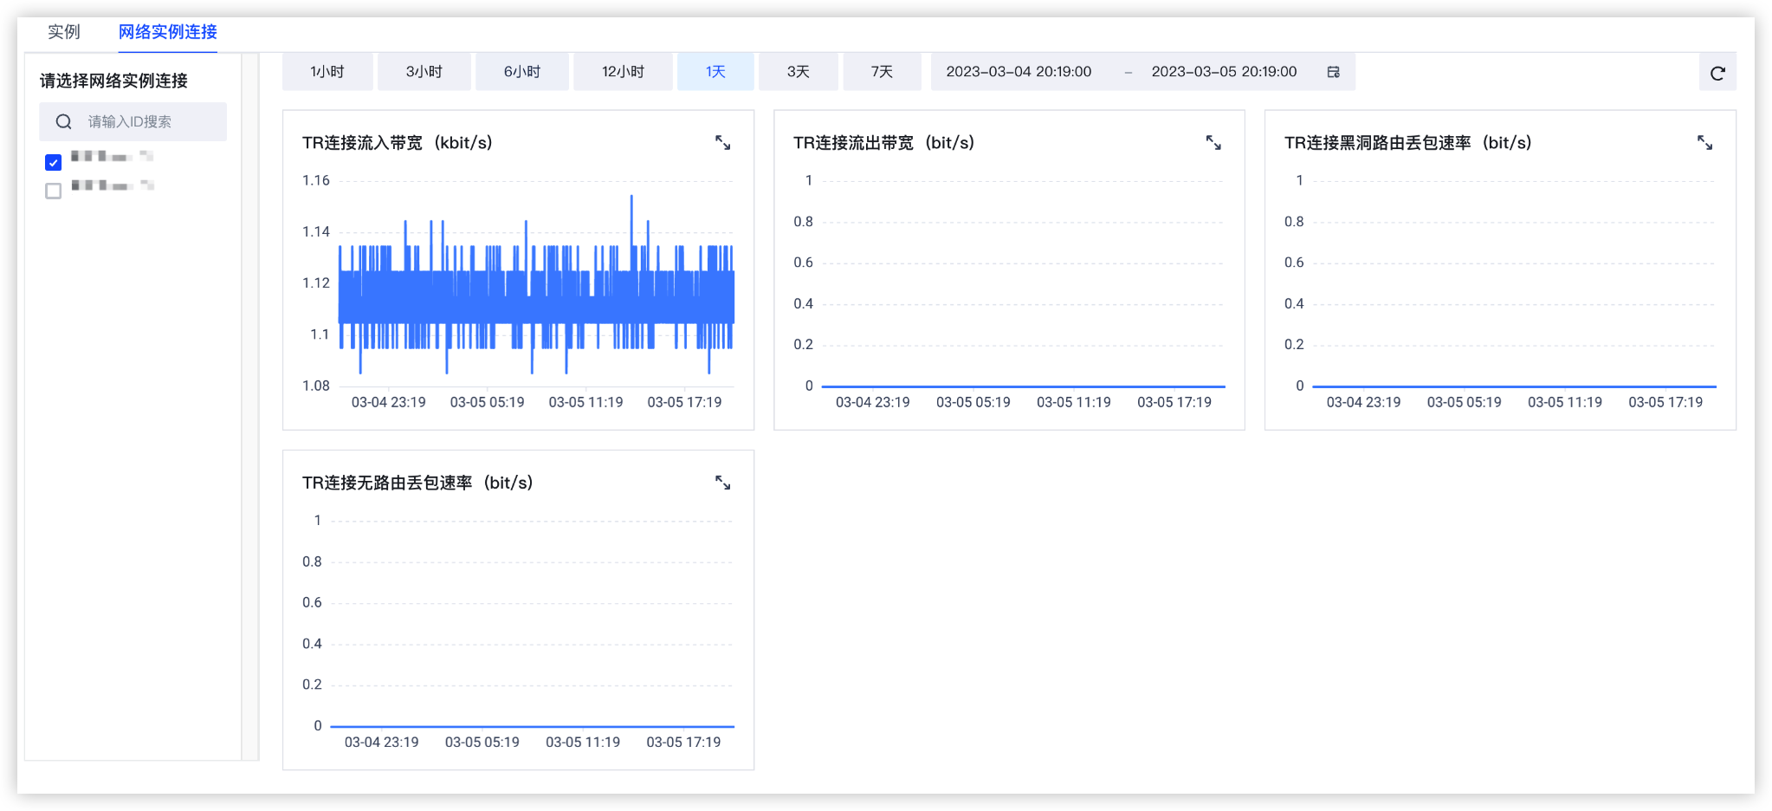Edit end time 2023-03-05 20:19:00
The height and width of the screenshot is (811, 1772).
[1224, 72]
